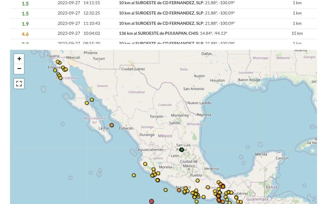The width and height of the screenshot is (327, 204).
Task: Select the 11:10:43 CD FERNANDEZ earthquake row
Action: 163,24
